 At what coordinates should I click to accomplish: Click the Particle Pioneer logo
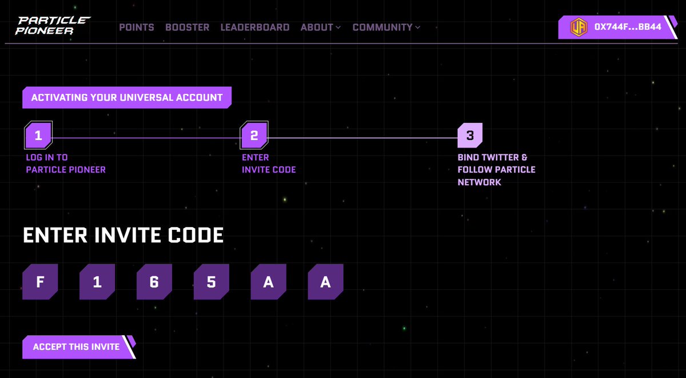(53, 26)
